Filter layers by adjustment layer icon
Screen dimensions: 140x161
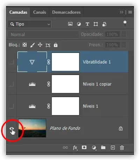(x=79, y=24)
